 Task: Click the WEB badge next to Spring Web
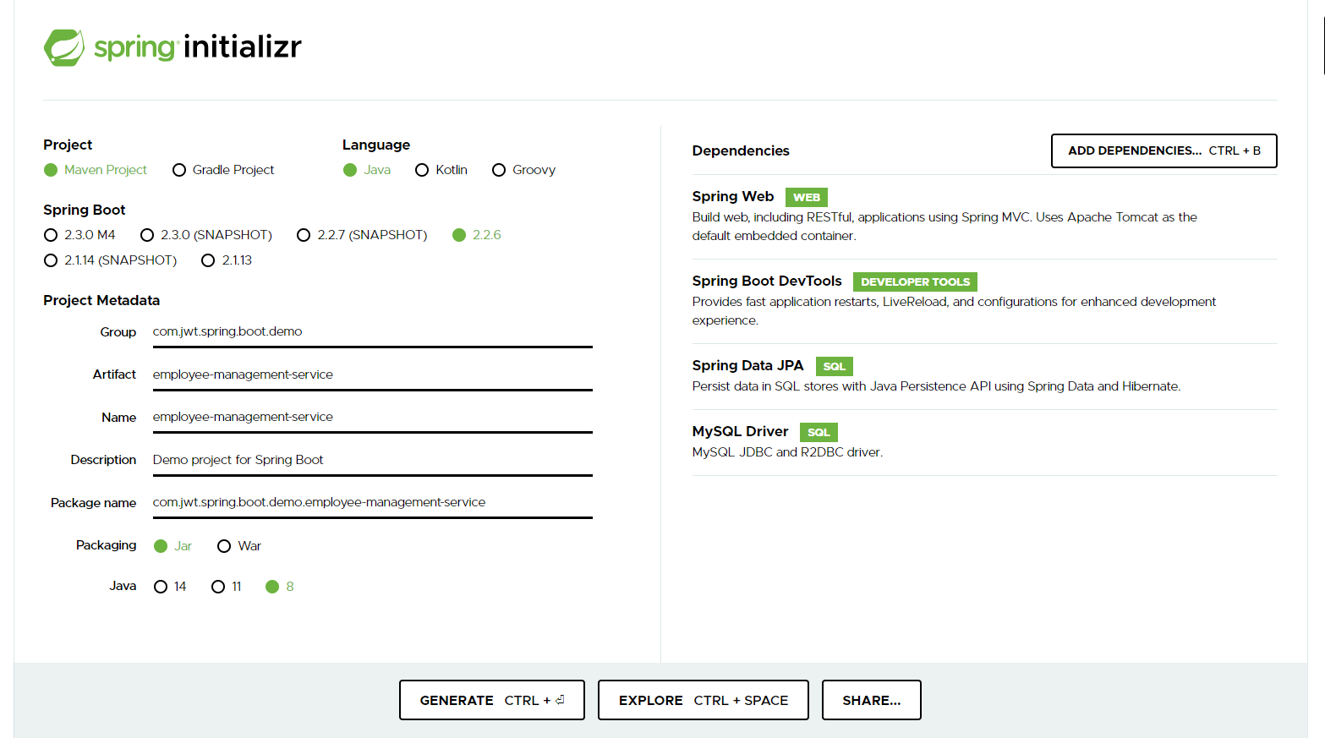click(805, 197)
